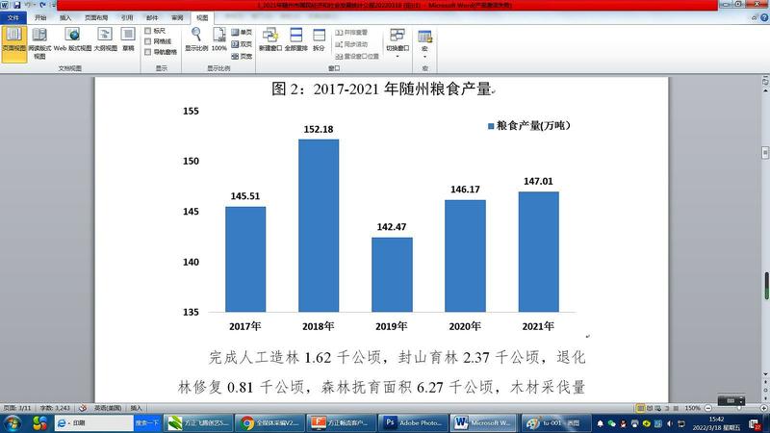Click the 显示比例 zoom magnifier icon
The image size is (770, 433).
coord(195,39)
